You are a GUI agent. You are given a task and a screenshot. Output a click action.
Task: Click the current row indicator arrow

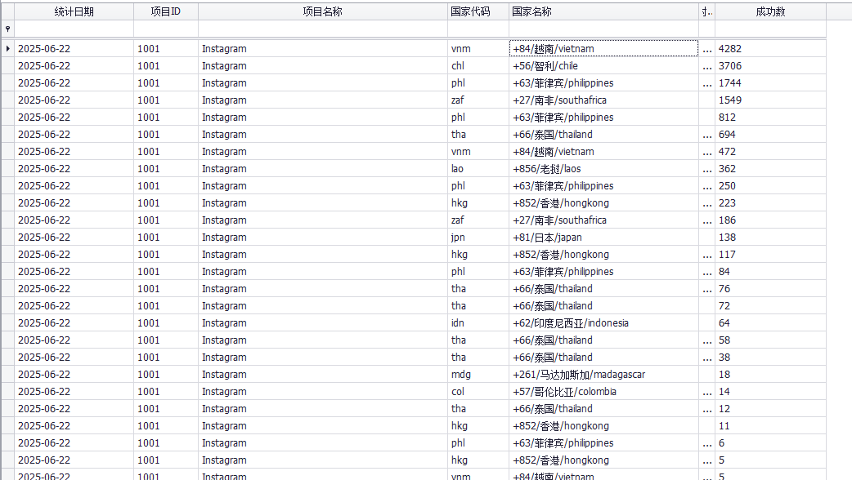click(x=7, y=49)
